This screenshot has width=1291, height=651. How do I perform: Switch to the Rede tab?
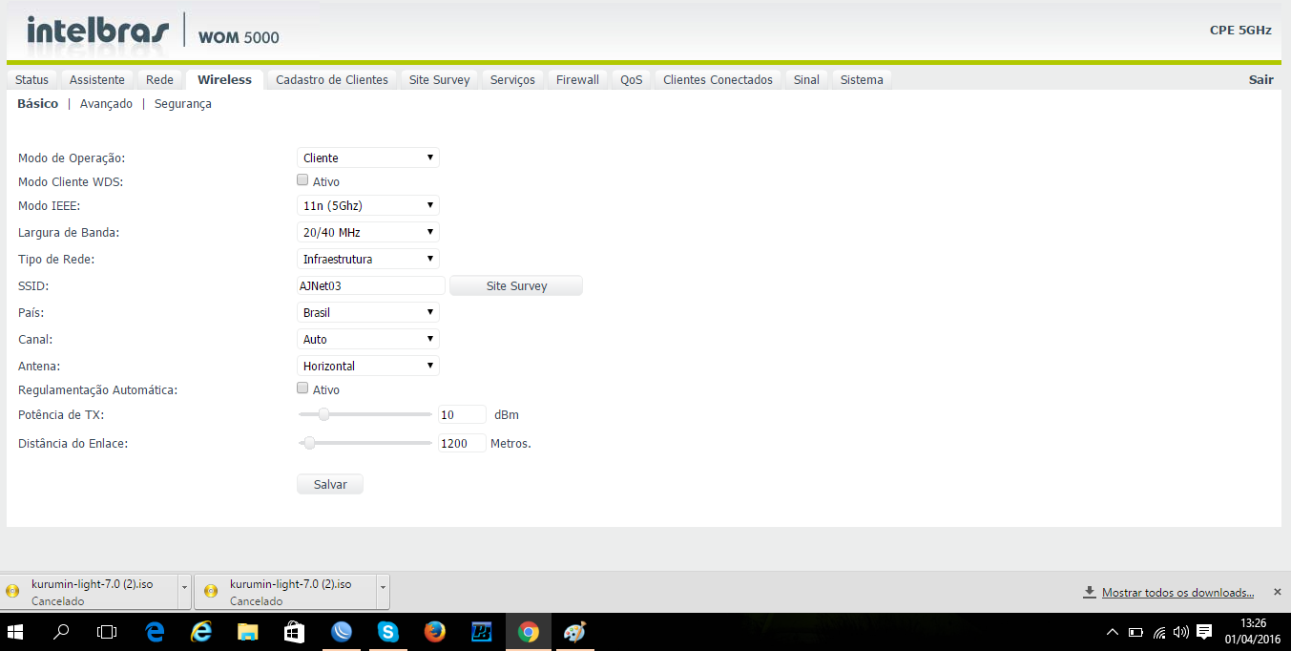coord(159,80)
